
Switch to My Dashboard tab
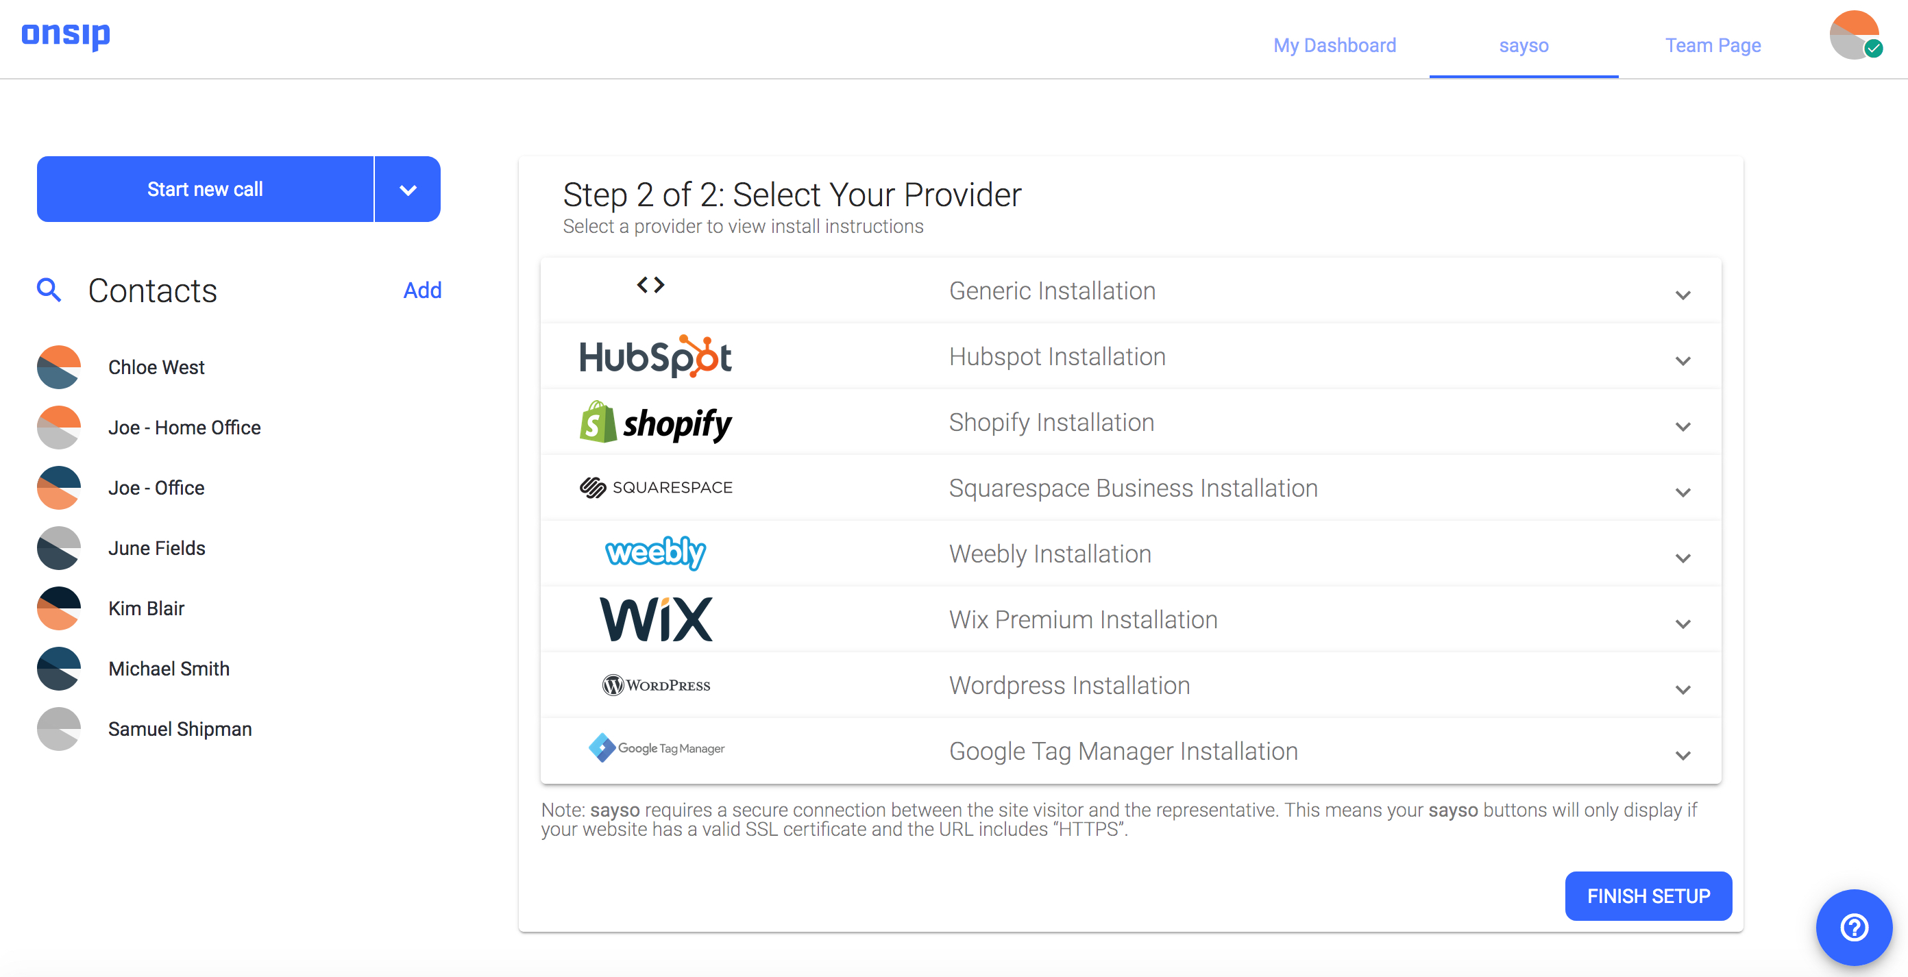[x=1335, y=45]
